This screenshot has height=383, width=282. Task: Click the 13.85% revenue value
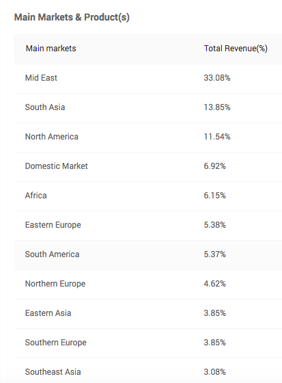click(x=217, y=107)
